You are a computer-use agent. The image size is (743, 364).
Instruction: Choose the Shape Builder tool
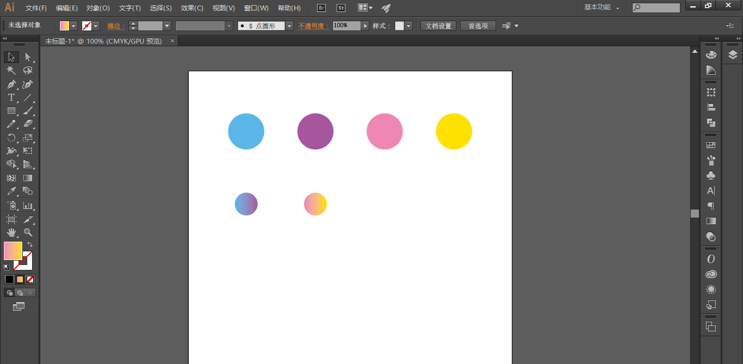tap(11, 164)
